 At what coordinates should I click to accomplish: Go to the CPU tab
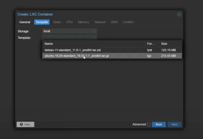pyautogui.click(x=69, y=22)
